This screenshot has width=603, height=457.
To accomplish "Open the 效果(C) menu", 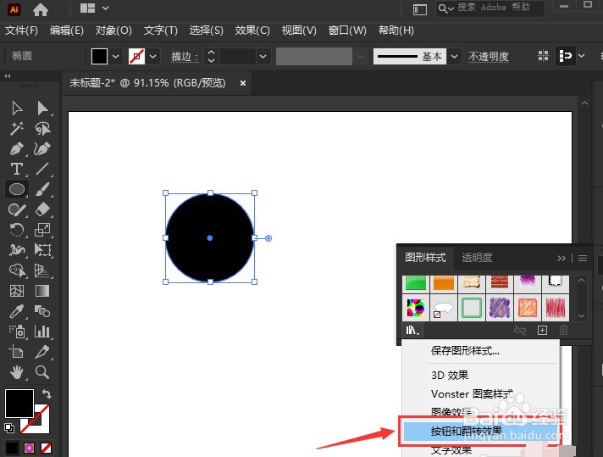I will click(x=252, y=31).
